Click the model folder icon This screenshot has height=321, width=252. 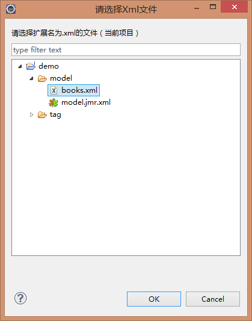click(42, 78)
